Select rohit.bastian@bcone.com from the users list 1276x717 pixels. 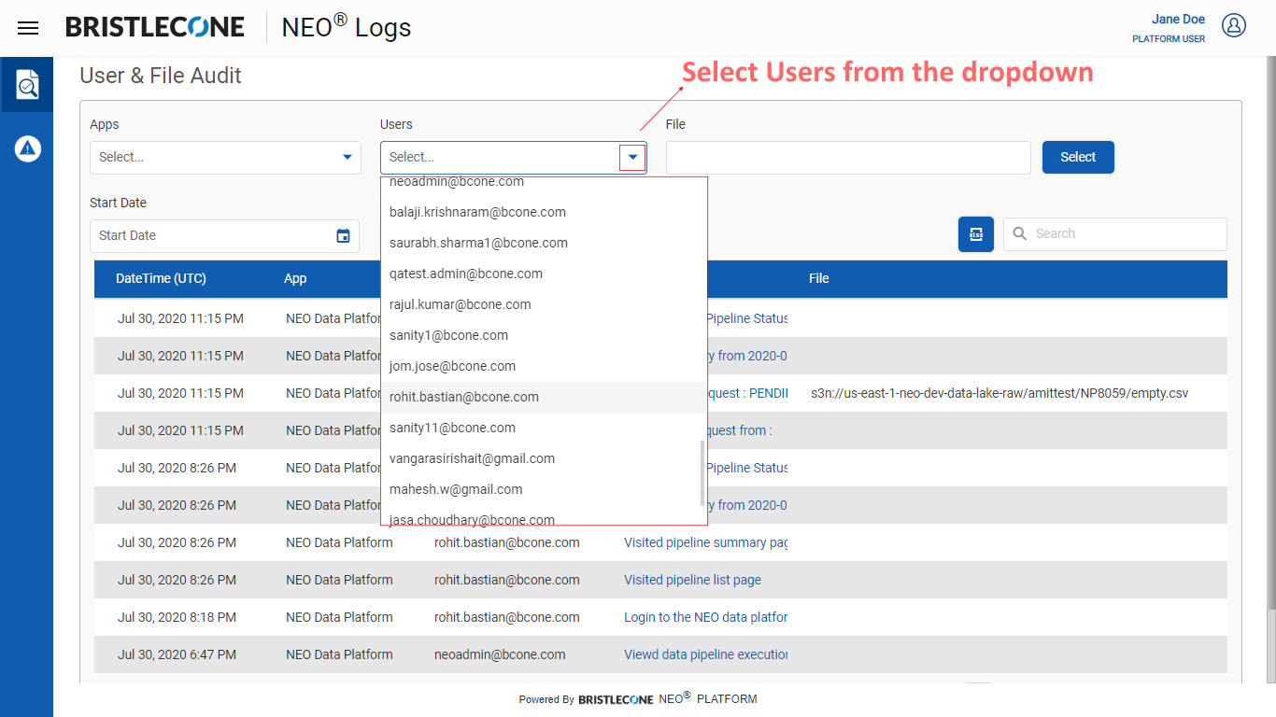pos(464,397)
